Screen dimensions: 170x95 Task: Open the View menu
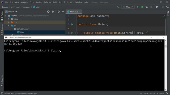pos(17,2)
